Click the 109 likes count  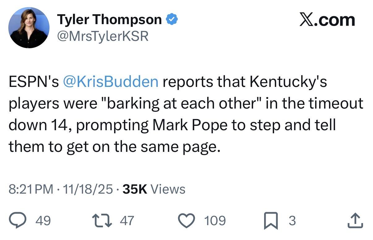(215, 221)
